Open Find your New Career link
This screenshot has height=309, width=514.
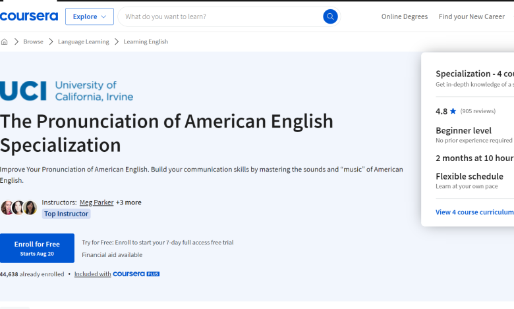tap(471, 16)
